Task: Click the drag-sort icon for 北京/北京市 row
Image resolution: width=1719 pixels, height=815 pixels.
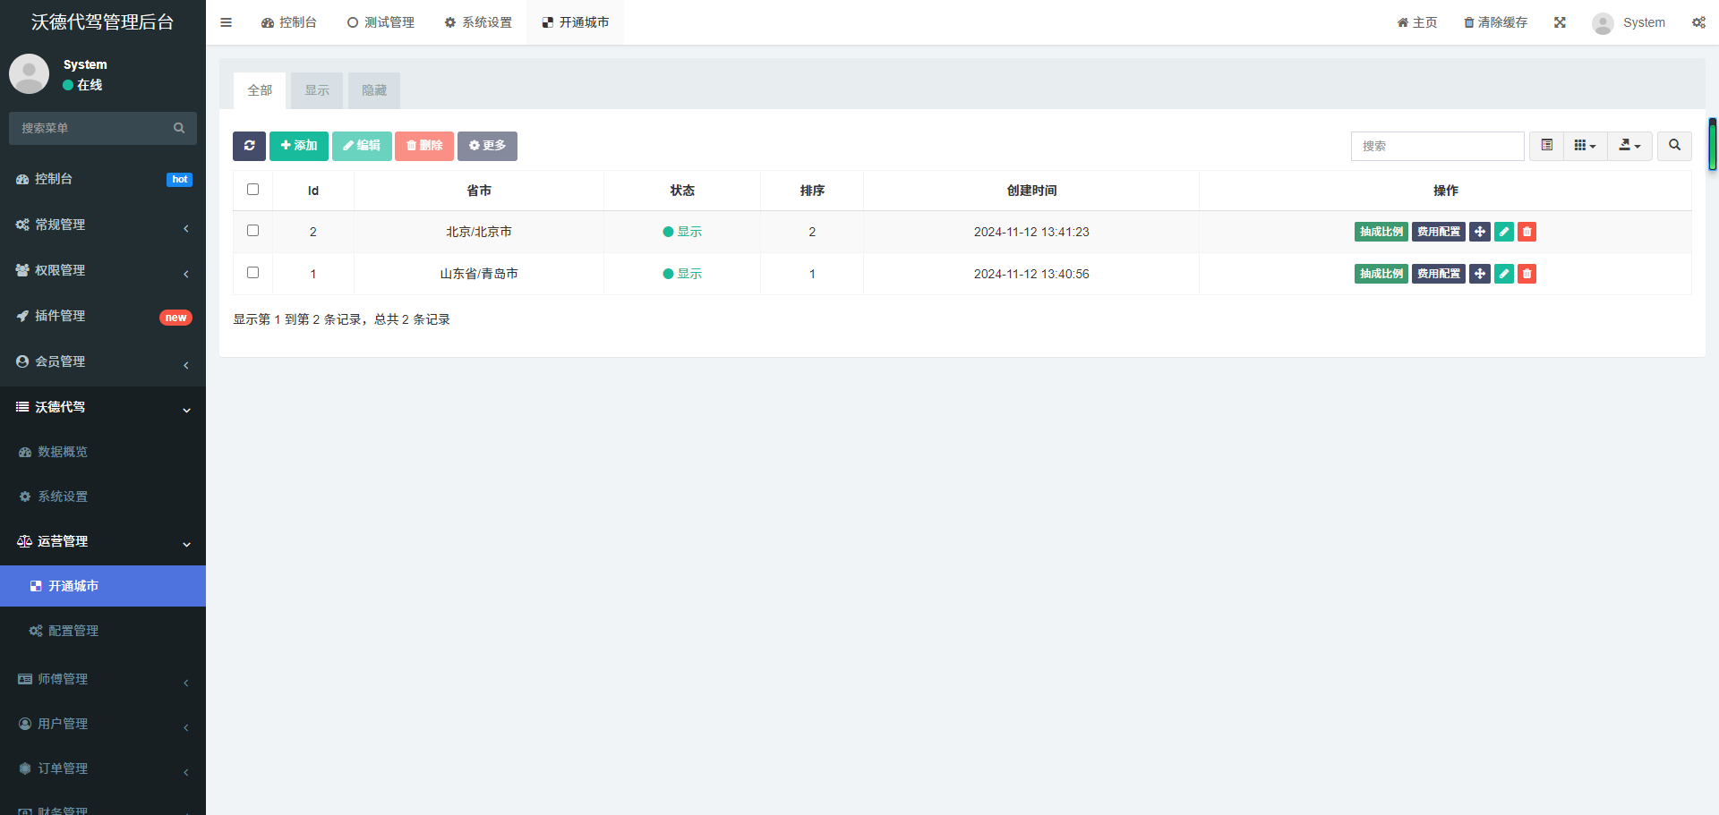Action: [x=1480, y=232]
